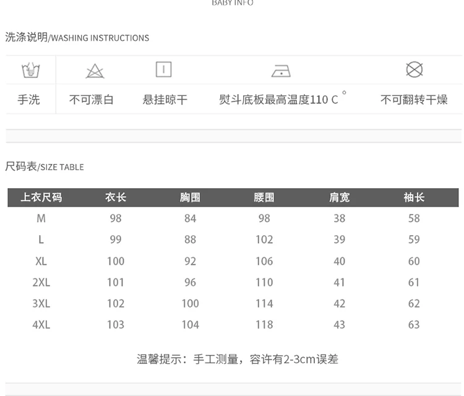Click the do-not-tumble-dry circle icon

click(x=415, y=69)
